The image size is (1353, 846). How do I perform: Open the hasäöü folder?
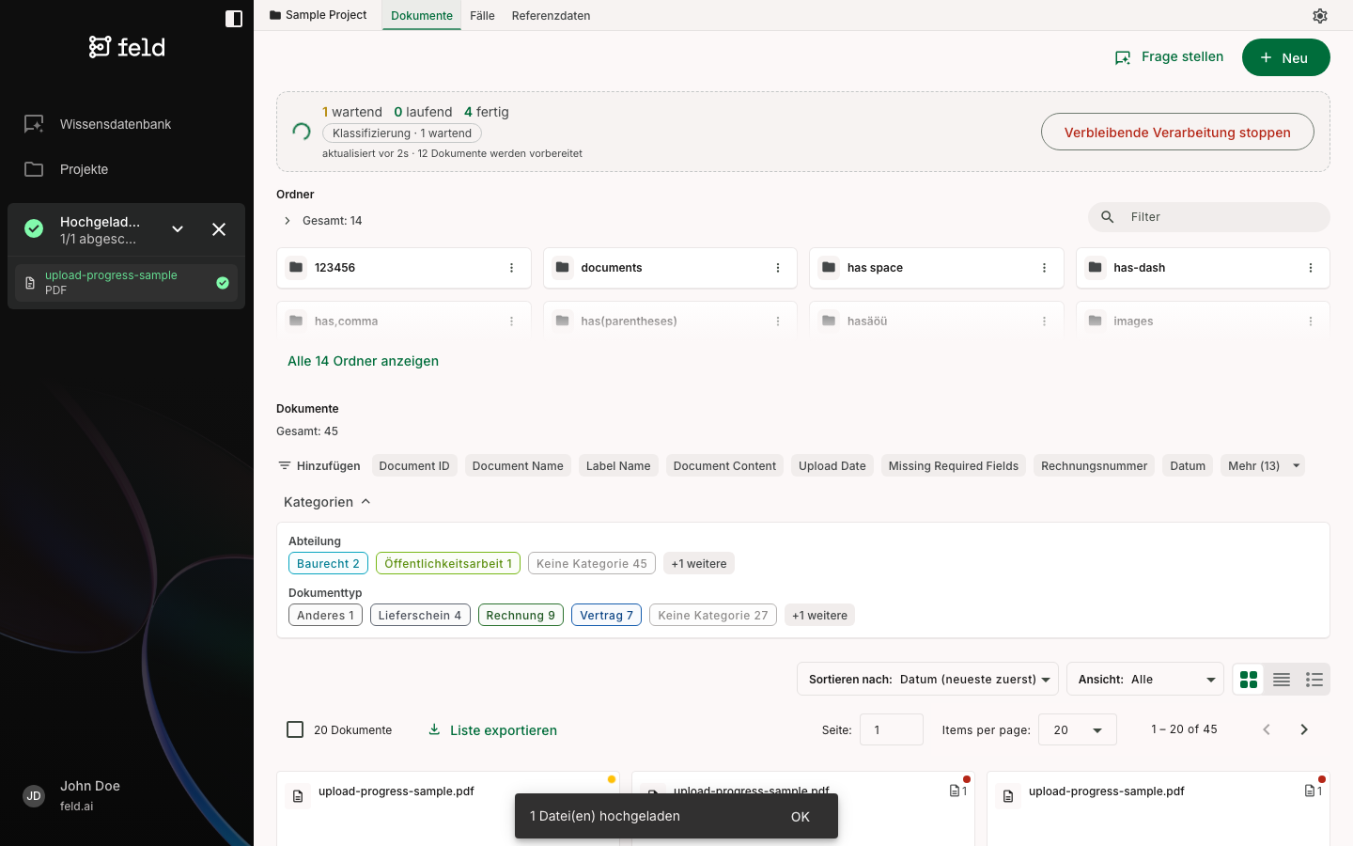(x=936, y=321)
